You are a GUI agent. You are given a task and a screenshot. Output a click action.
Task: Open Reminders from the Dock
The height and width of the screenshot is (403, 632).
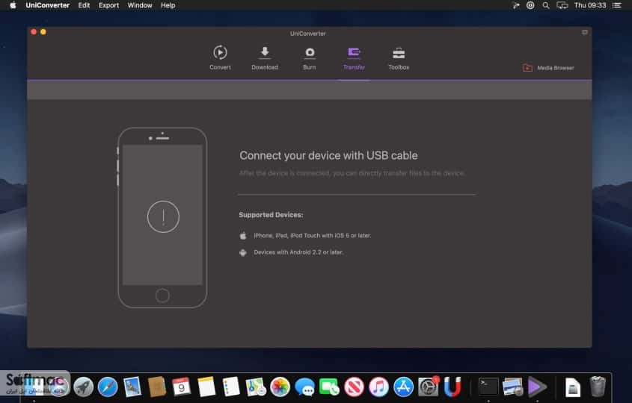[x=231, y=387]
